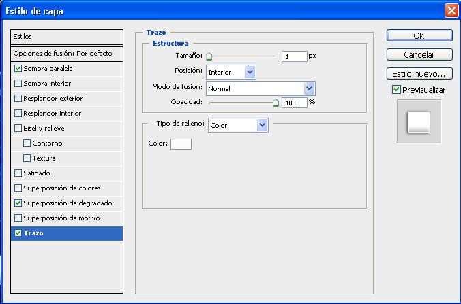Viewport: 461px width, 304px height.
Task: Click the Opacidad slider handle
Action: [276, 103]
